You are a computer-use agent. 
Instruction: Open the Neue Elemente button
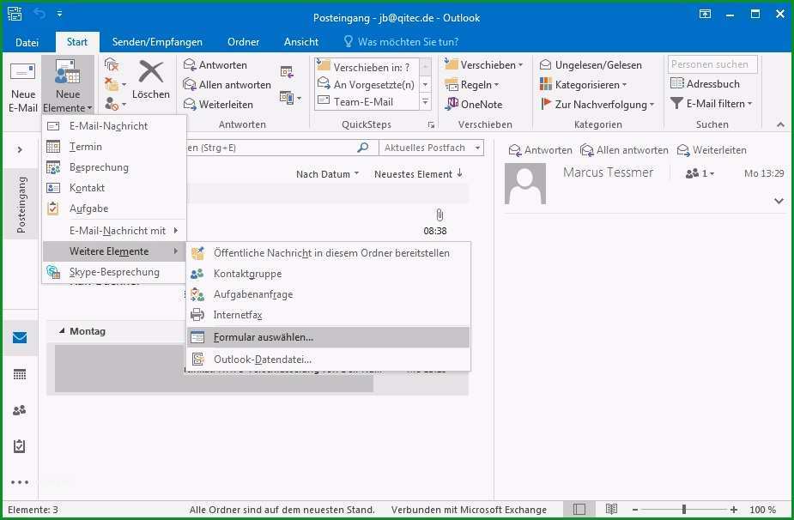click(x=68, y=85)
